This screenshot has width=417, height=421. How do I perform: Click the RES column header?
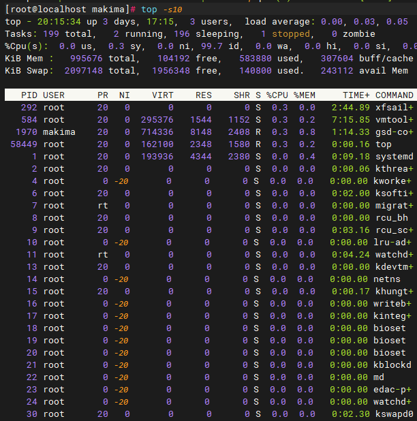tap(204, 95)
